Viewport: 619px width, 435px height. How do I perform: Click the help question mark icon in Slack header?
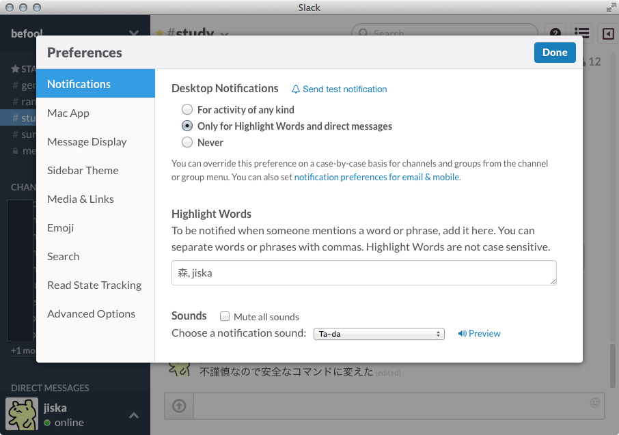(x=555, y=33)
